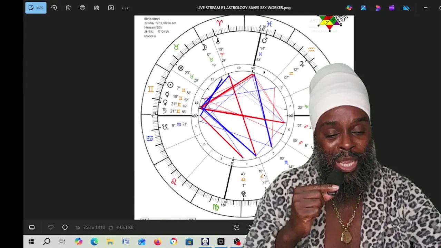Open Microsoft Store from the taskbar
Viewport: 441px width, 248px height.
click(x=189, y=242)
